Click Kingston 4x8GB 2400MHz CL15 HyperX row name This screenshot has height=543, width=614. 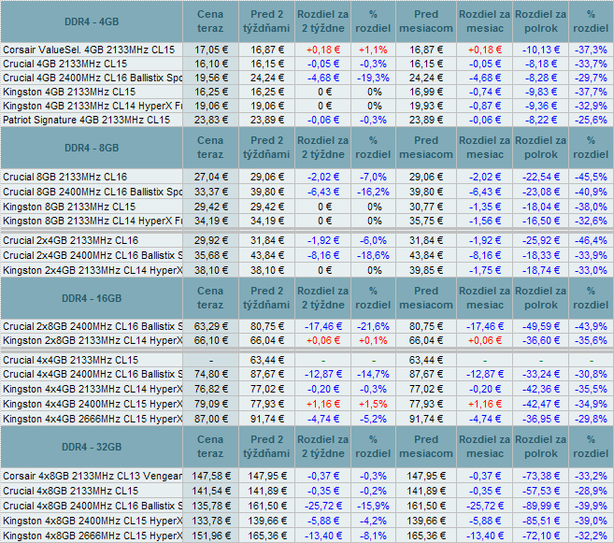pyautogui.click(x=92, y=521)
